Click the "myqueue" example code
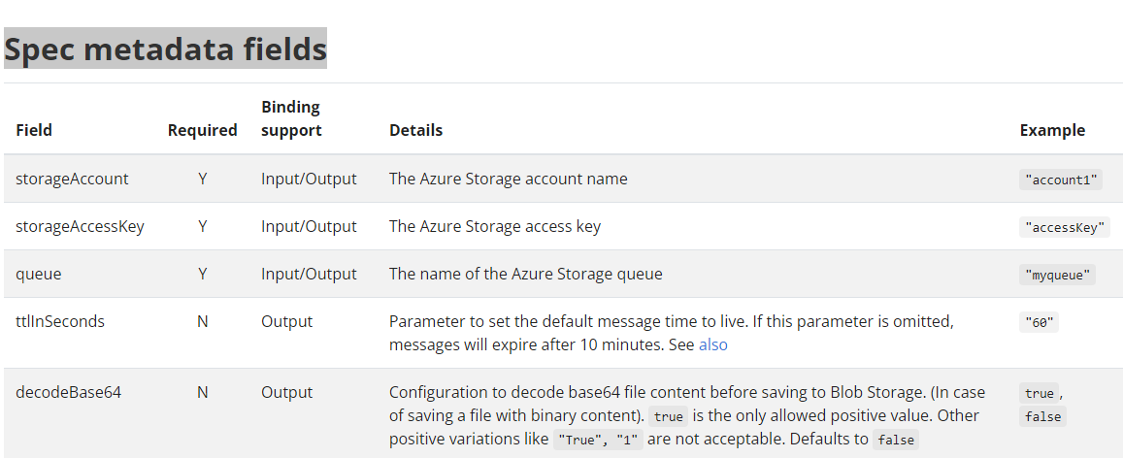 coord(1058,275)
